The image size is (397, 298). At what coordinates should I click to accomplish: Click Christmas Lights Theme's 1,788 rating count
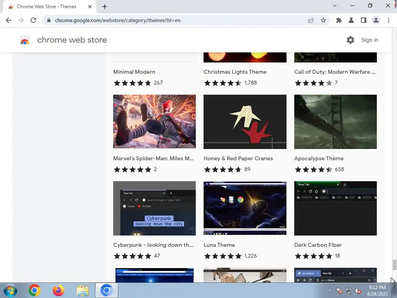point(251,83)
